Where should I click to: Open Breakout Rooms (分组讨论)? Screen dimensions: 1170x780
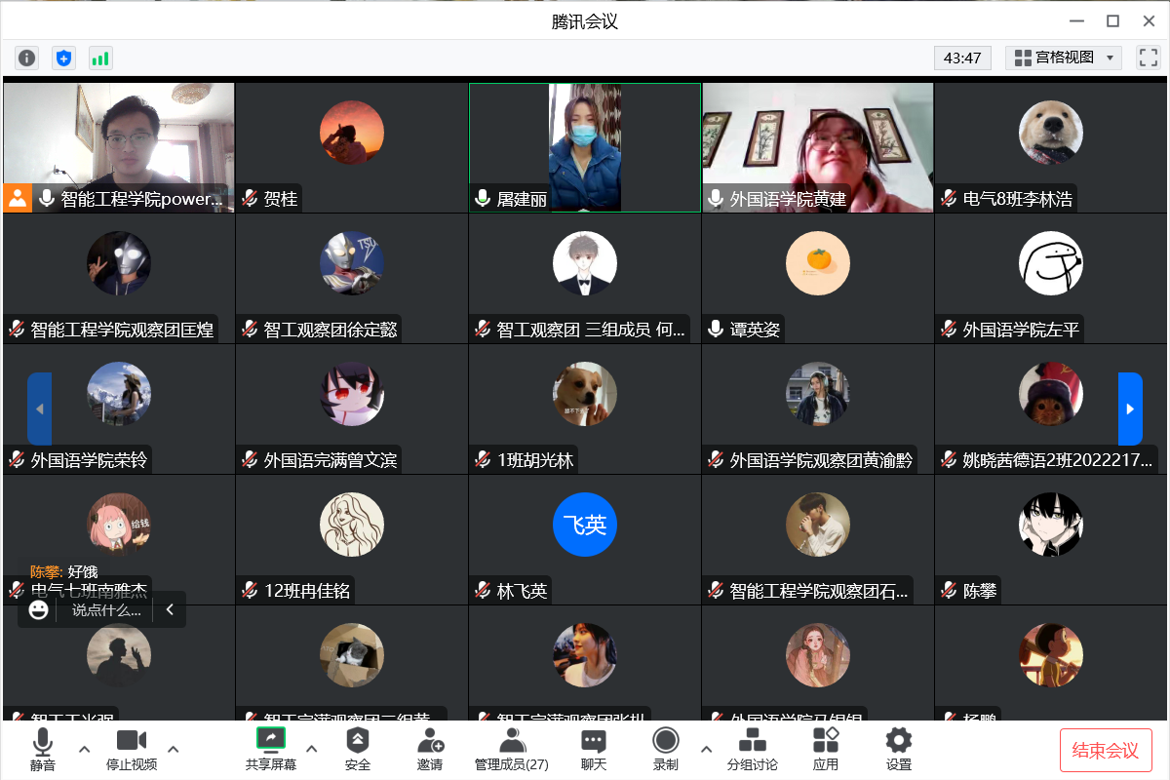coord(752,748)
